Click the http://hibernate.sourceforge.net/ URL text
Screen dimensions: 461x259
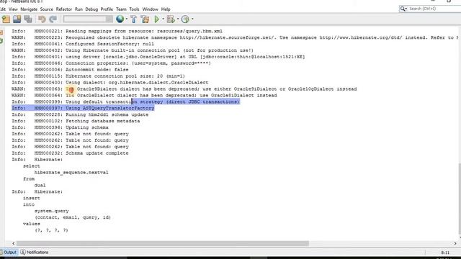pyautogui.click(x=228, y=37)
